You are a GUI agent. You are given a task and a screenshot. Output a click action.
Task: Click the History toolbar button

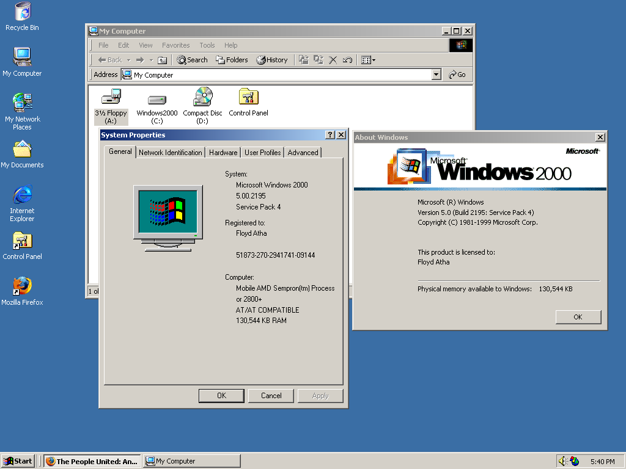pos(271,60)
